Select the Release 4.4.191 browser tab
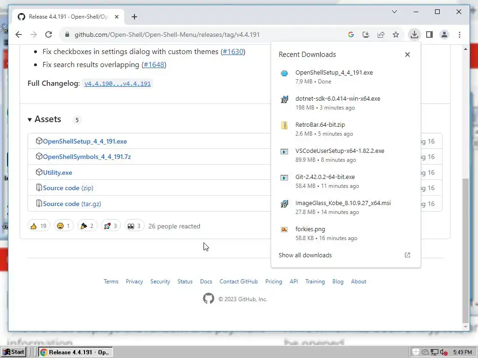 click(x=68, y=17)
